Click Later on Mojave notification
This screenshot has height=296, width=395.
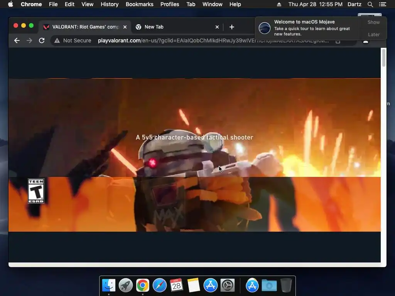coord(373,34)
